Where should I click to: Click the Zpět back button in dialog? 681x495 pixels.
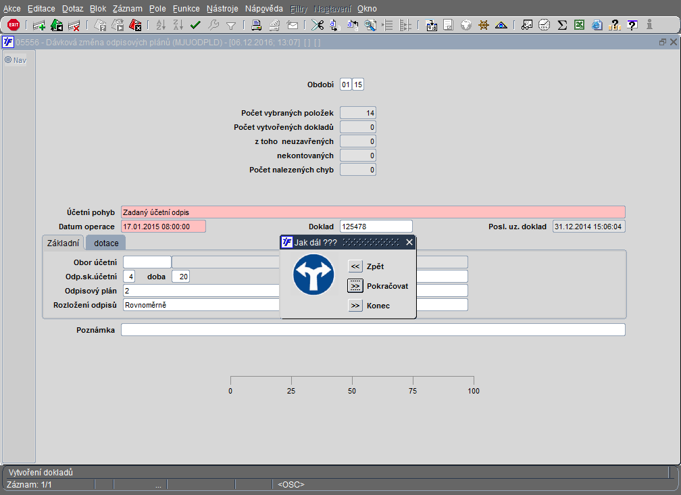[355, 266]
